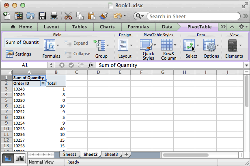Viewport: 250px width, 166px height.
Task: Open the Tables ribbon tab
Action: pyautogui.click(x=79, y=27)
